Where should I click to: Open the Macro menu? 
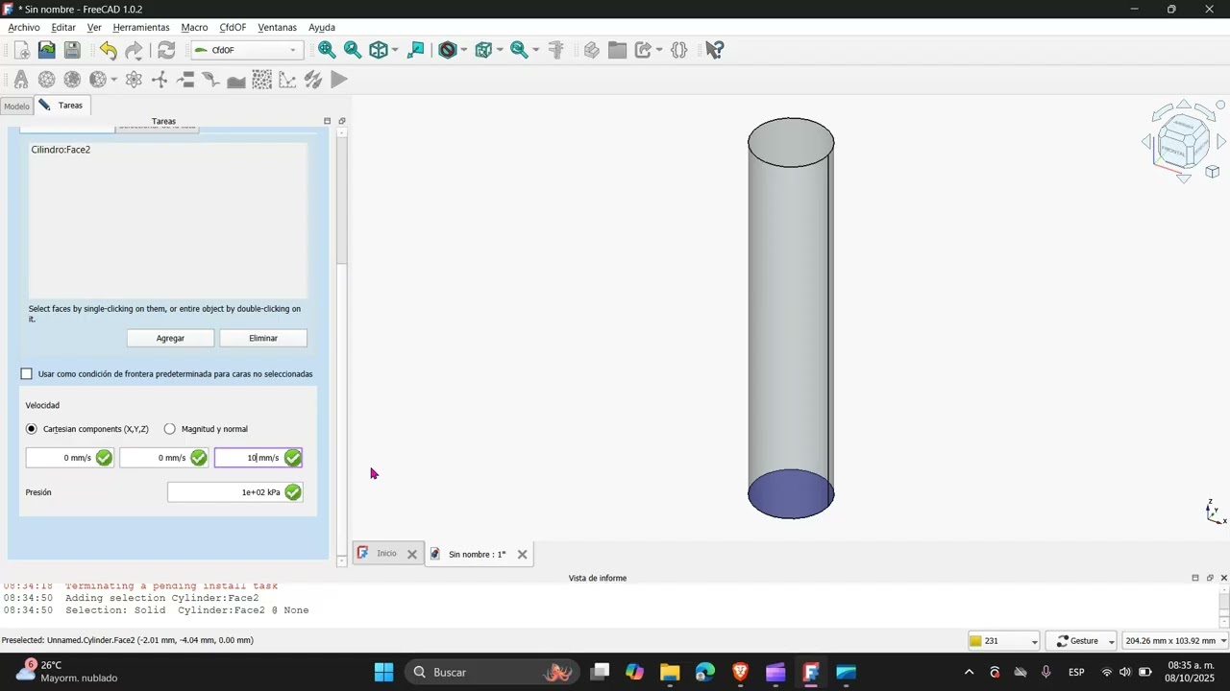pos(194,28)
